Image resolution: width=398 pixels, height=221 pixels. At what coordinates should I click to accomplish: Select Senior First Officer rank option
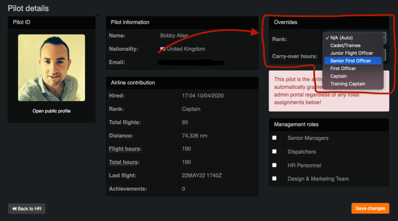click(353, 61)
